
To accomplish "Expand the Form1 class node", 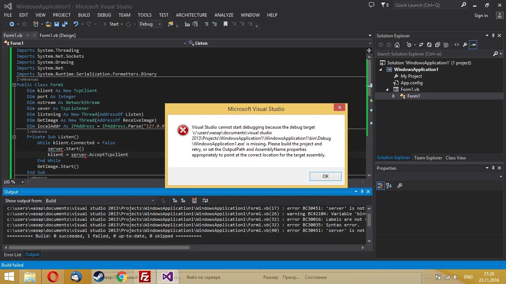I will tap(394, 96).
